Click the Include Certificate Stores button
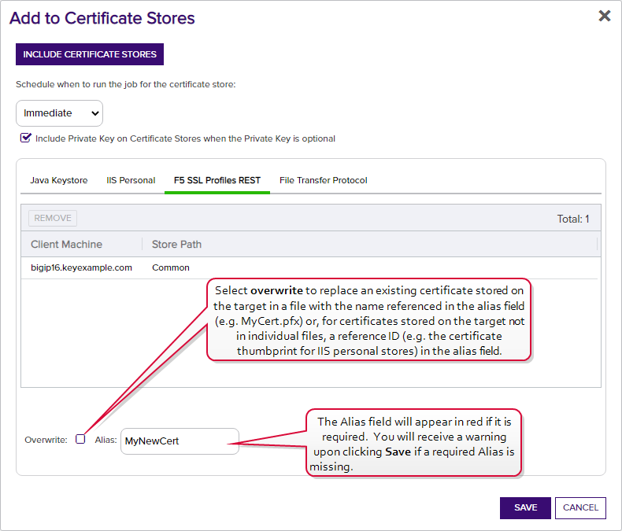622x531 pixels. 90,54
